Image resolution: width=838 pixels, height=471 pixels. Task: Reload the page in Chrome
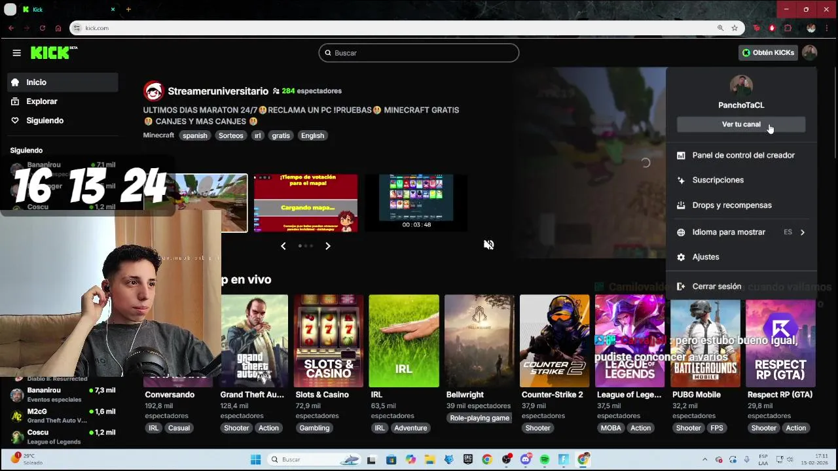pyautogui.click(x=43, y=28)
